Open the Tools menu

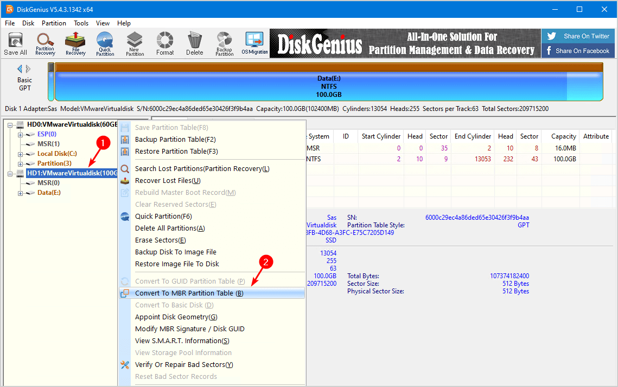coord(81,23)
